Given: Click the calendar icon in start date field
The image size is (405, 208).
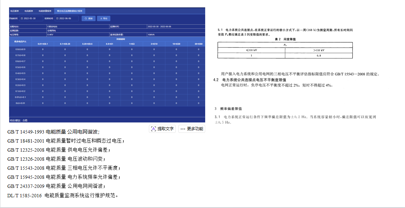Looking at the screenshot, I should click(x=22, y=18).
